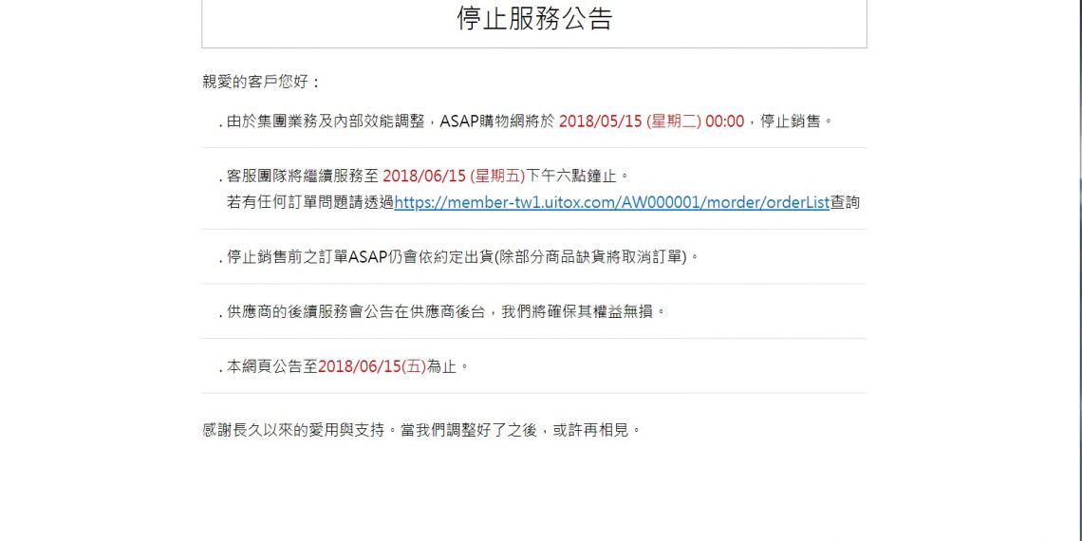Click the red date 2018/05/15 (星期二) 00:00
The height and width of the screenshot is (541, 1082).
pyautogui.click(x=651, y=121)
